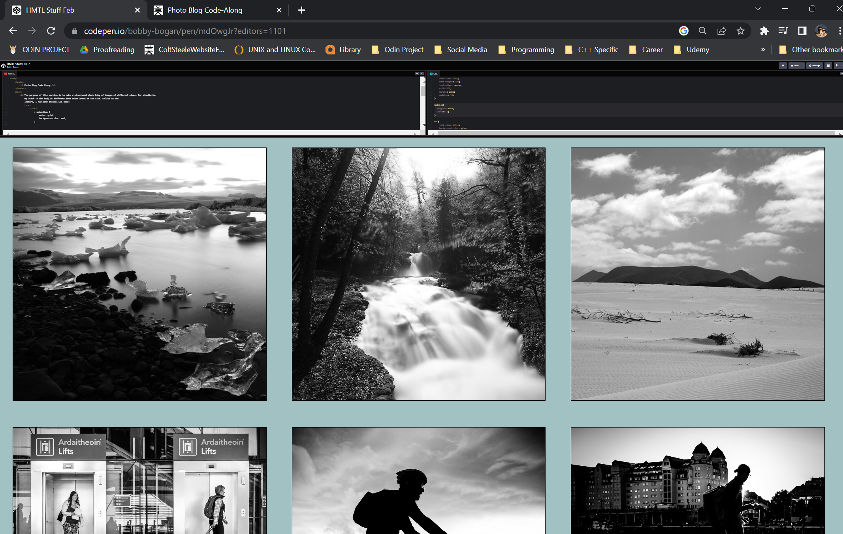Expand the Social Media bookmark folder
843x534 pixels.
pyautogui.click(x=461, y=49)
